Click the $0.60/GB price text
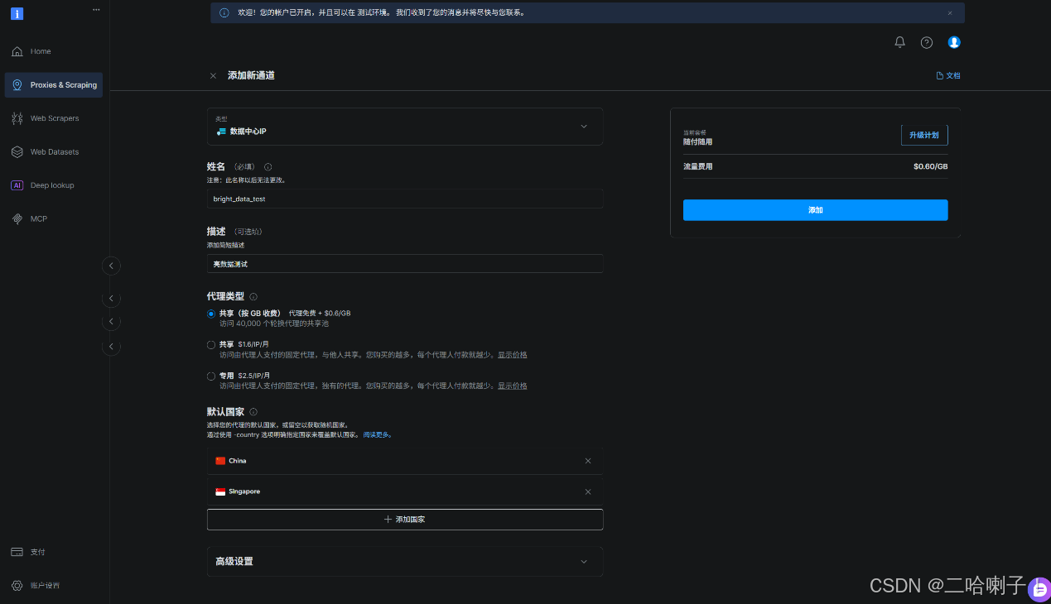This screenshot has height=604, width=1051. (931, 166)
